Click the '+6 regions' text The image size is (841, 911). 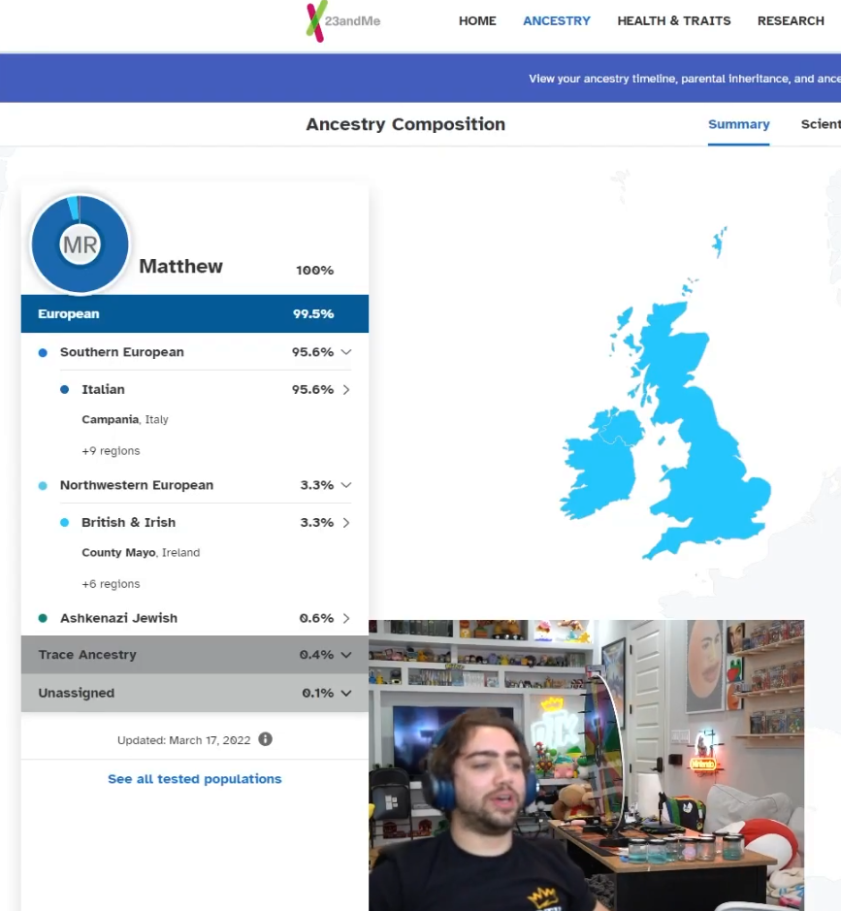111,584
